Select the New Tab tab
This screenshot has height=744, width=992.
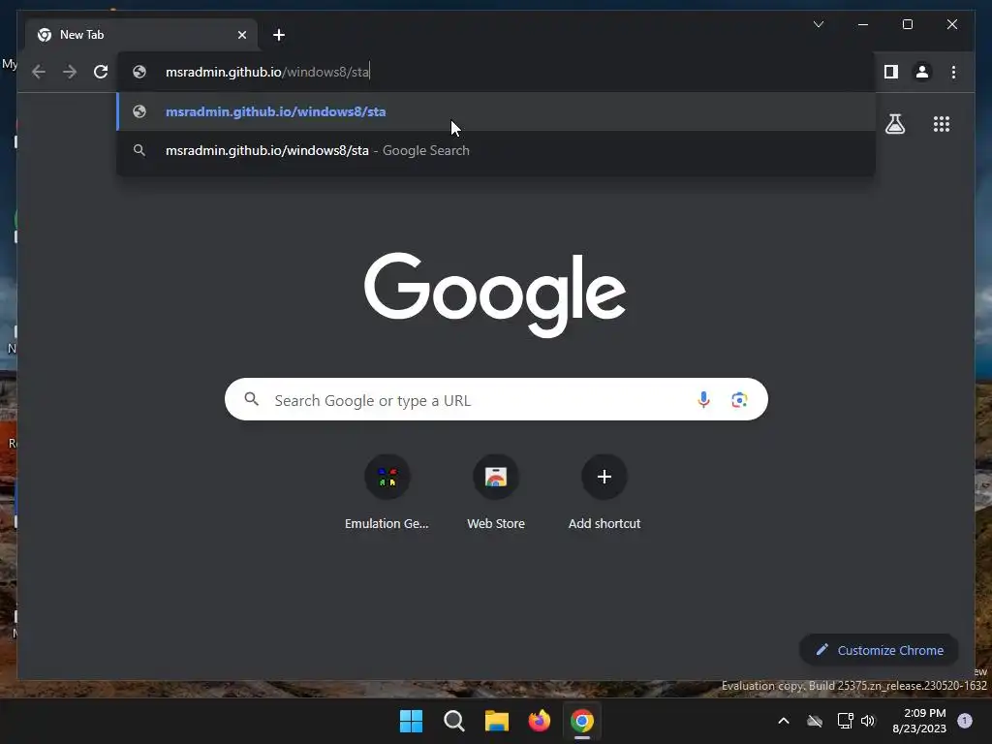click(x=141, y=35)
